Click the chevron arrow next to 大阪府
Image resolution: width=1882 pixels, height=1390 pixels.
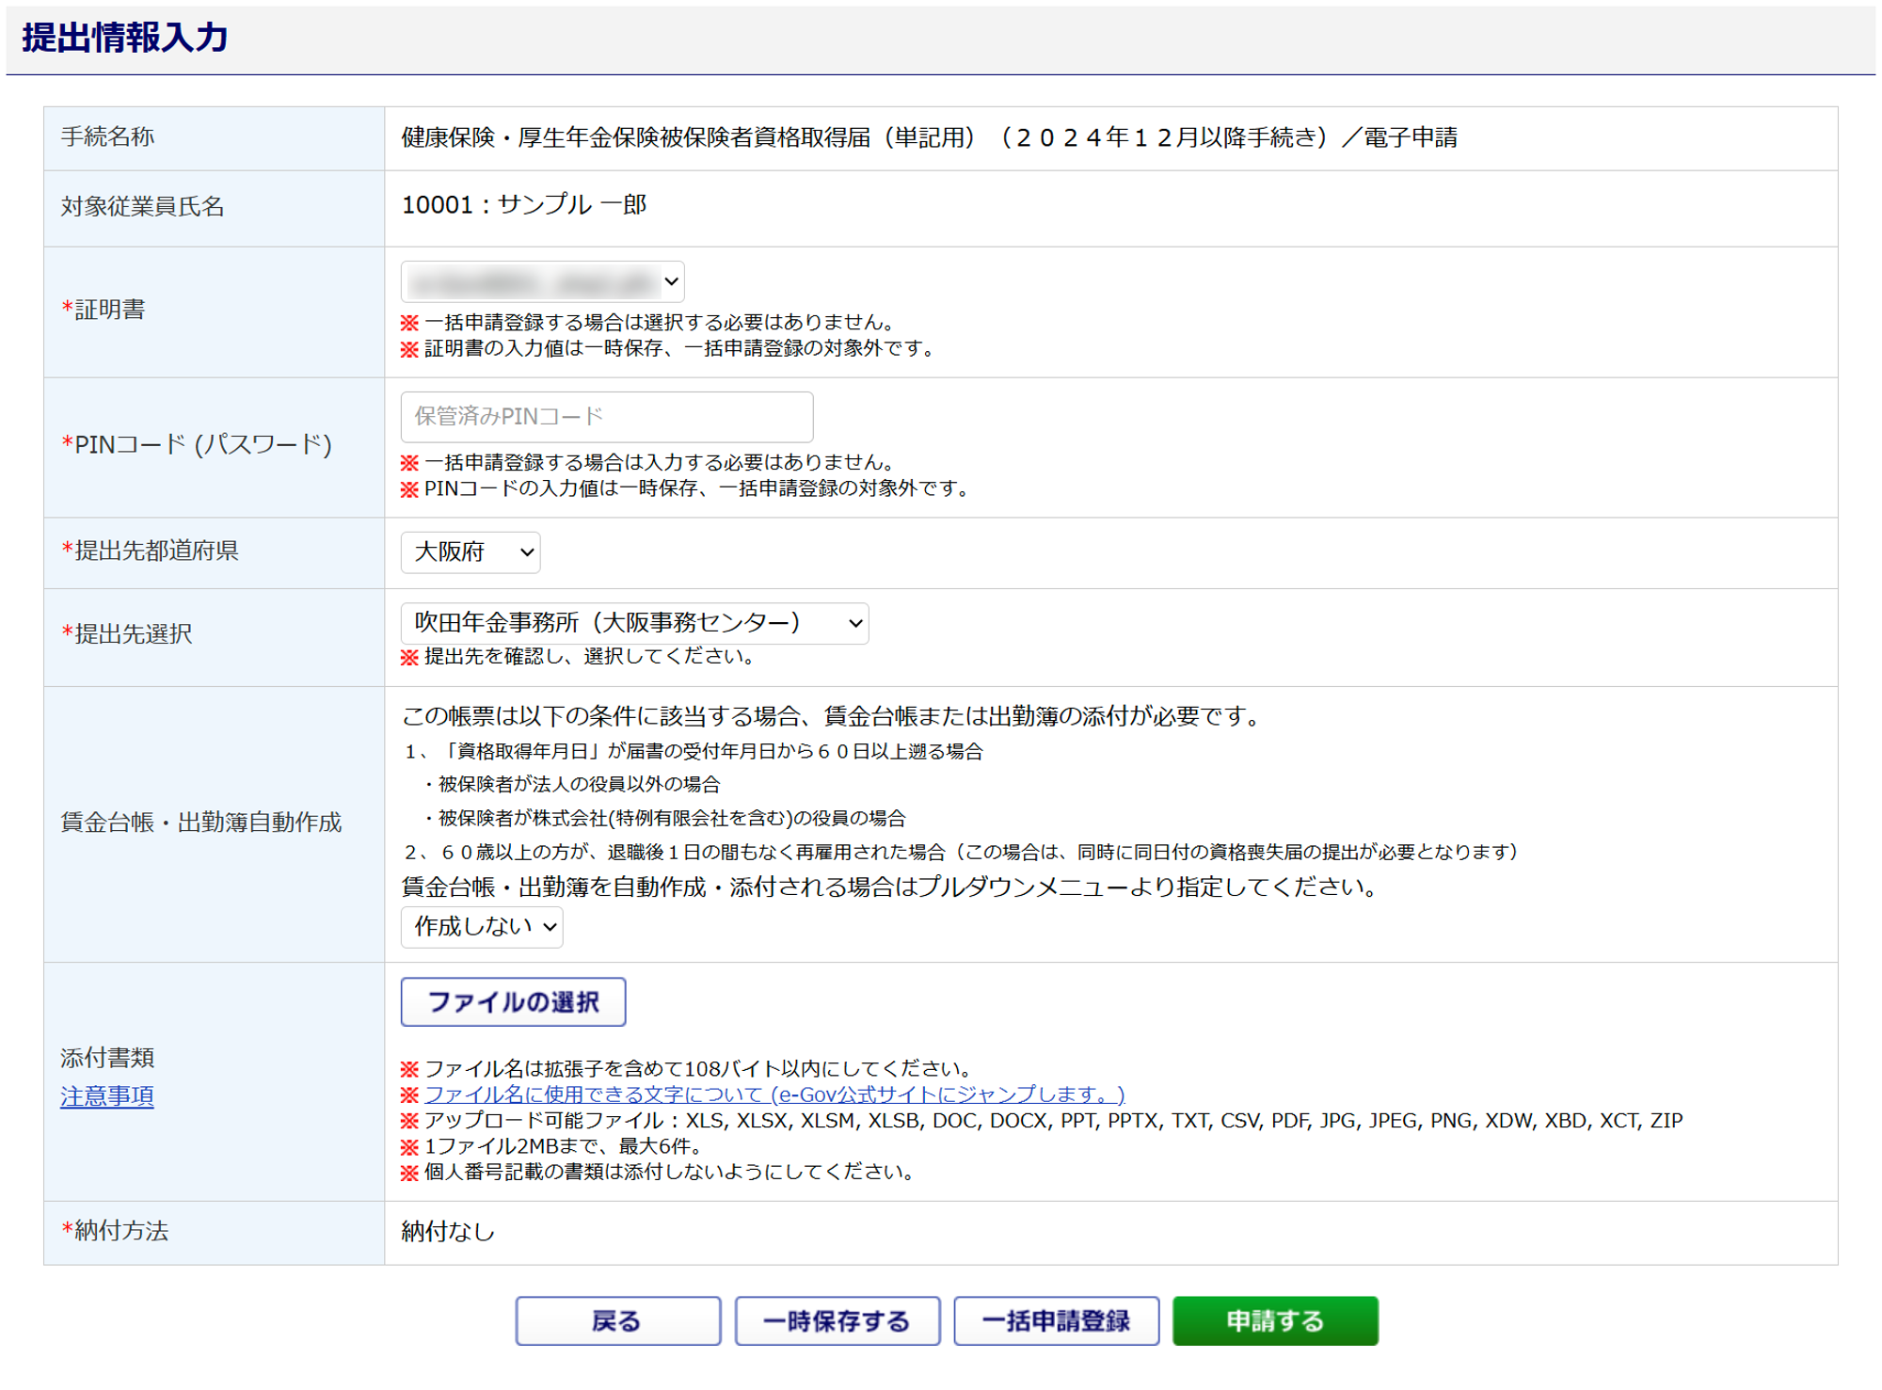(x=527, y=552)
